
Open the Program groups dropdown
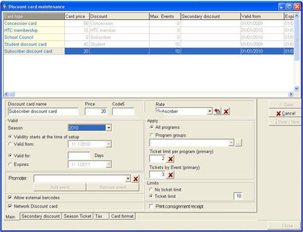click(x=231, y=143)
